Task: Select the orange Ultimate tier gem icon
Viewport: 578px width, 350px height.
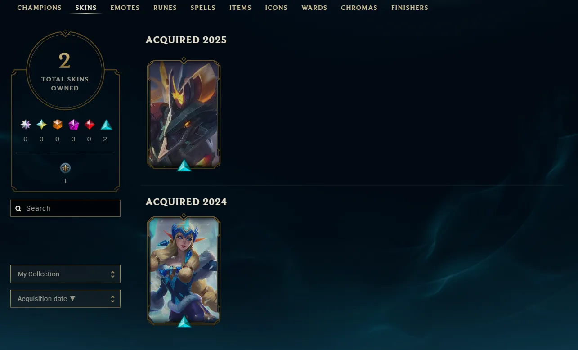Action: pyautogui.click(x=58, y=125)
